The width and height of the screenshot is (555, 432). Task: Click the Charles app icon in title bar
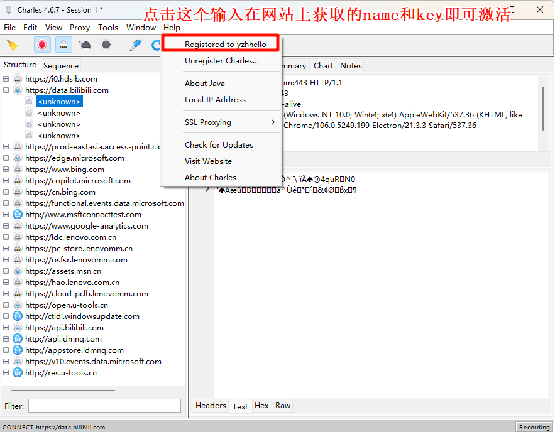tap(9, 10)
